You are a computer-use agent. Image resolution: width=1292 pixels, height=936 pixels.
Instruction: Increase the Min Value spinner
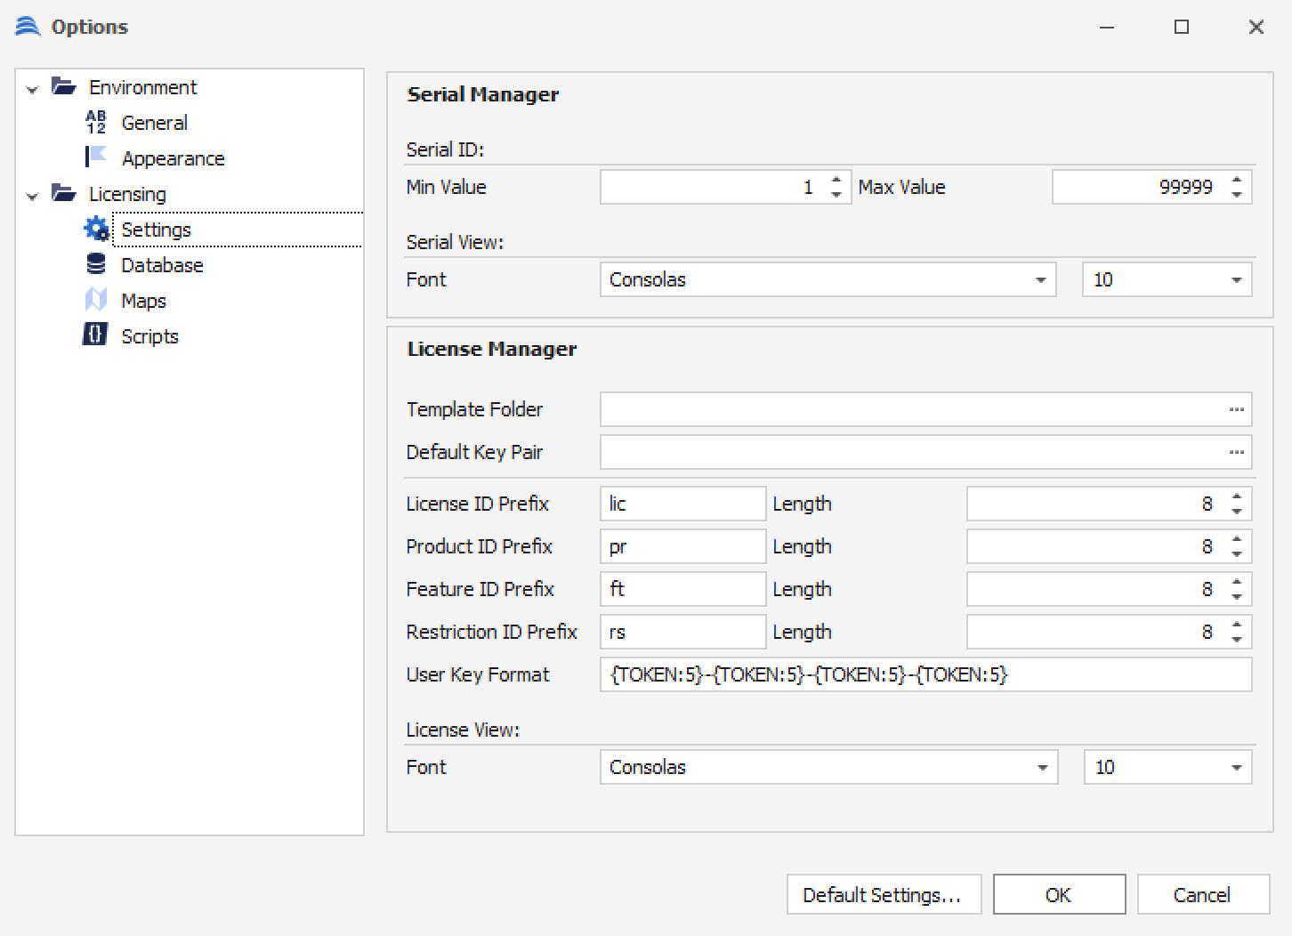coord(836,181)
